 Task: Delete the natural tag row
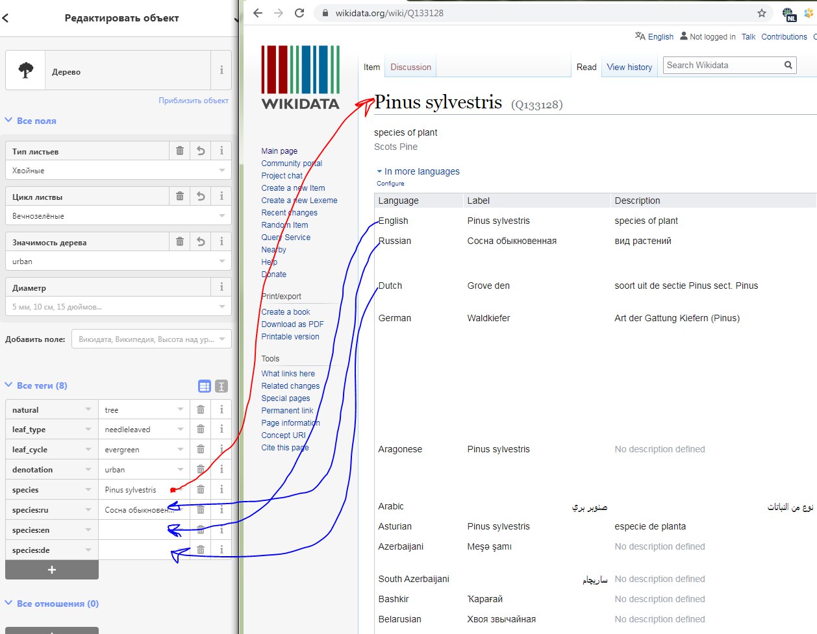201,409
